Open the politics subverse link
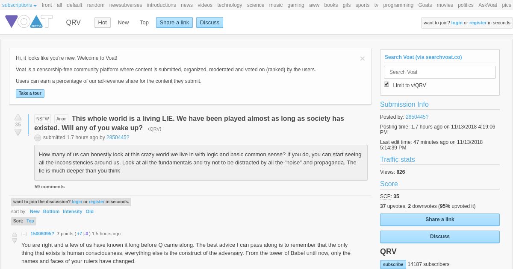Screen dimensions: 513x269 466,5
